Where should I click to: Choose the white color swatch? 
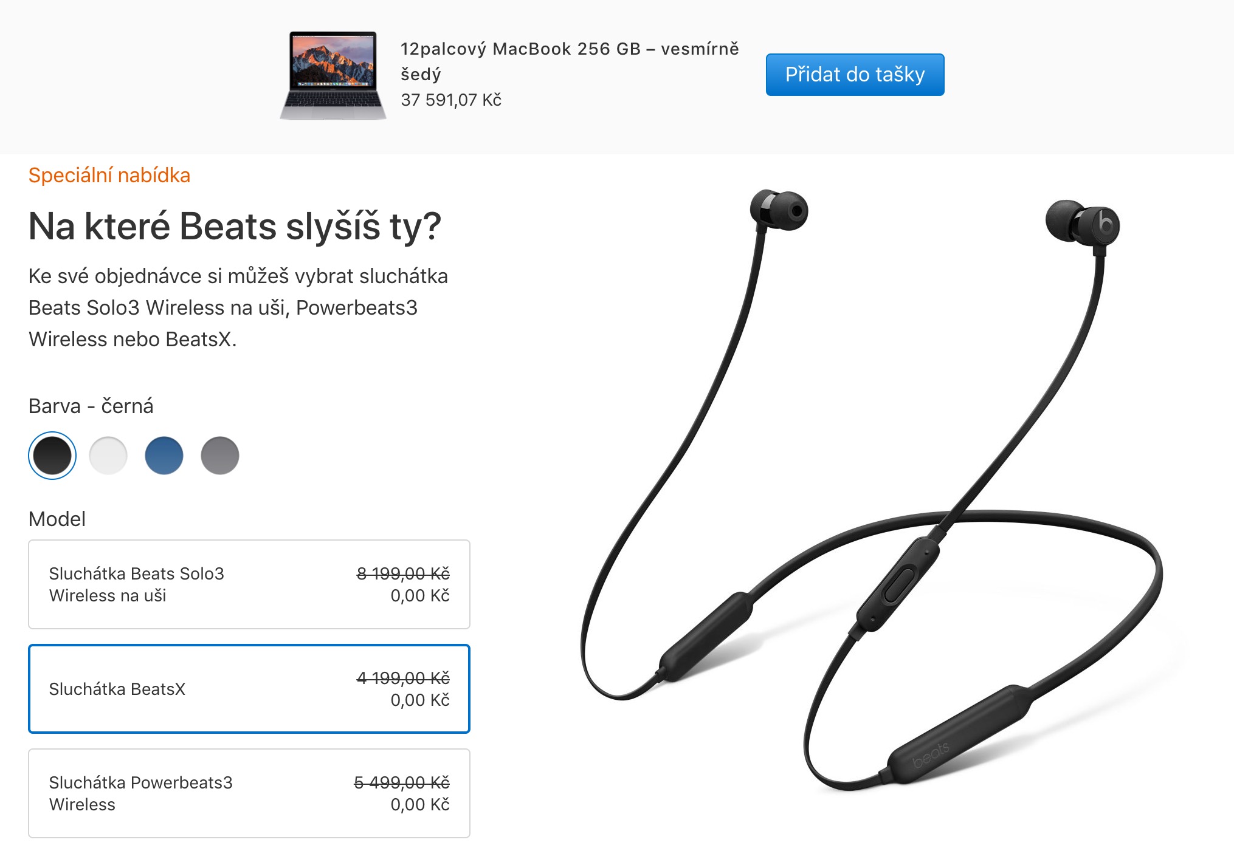pyautogui.click(x=108, y=456)
